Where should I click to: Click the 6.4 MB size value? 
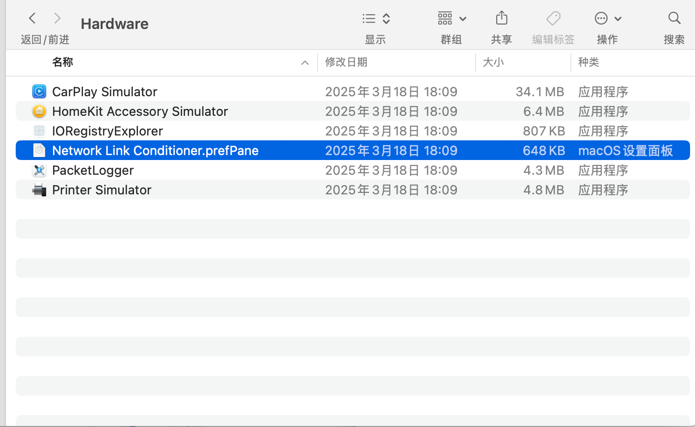tap(544, 111)
